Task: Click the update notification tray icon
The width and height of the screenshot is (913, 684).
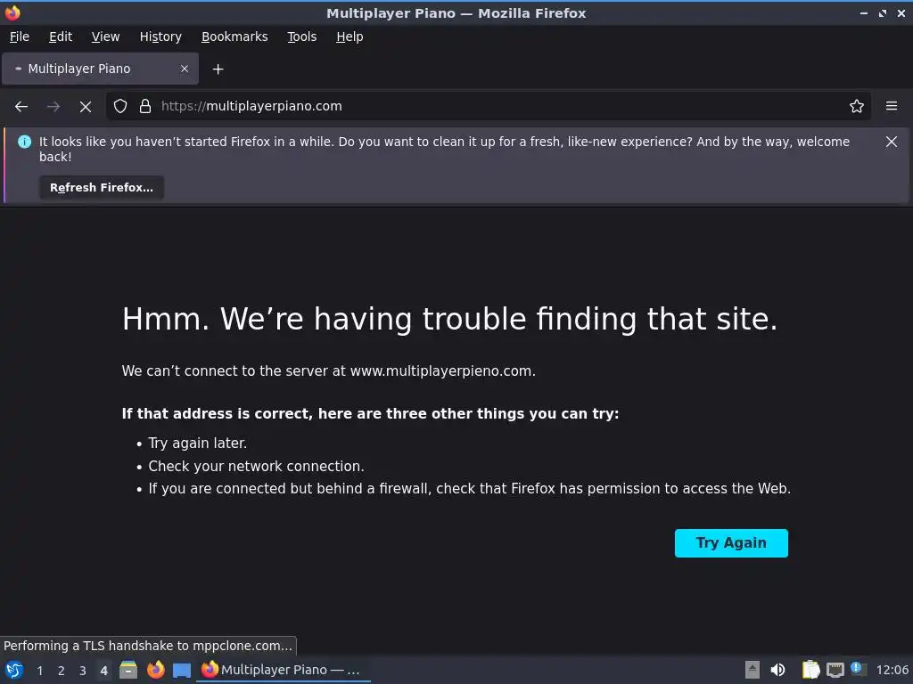Action: point(858,668)
